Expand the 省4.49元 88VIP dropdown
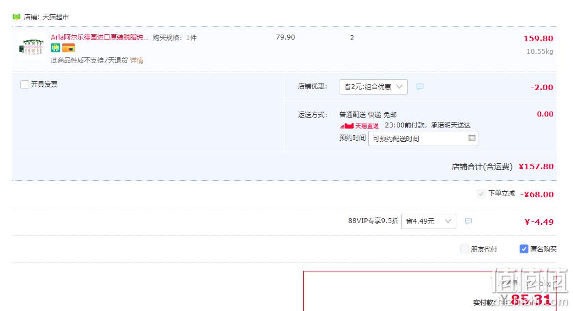Image resolution: width=573 pixels, height=311 pixels. [429, 221]
